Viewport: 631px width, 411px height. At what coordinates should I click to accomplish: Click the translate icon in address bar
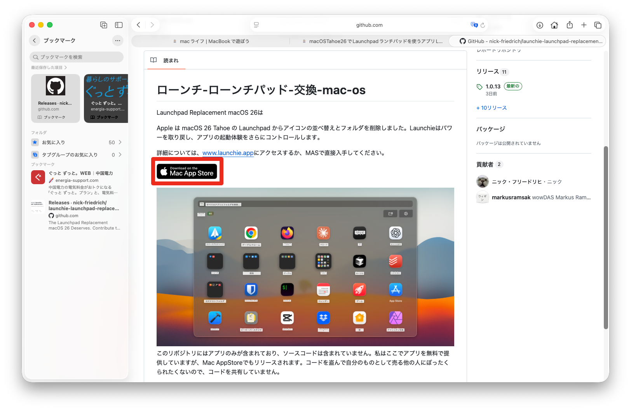[x=474, y=25]
